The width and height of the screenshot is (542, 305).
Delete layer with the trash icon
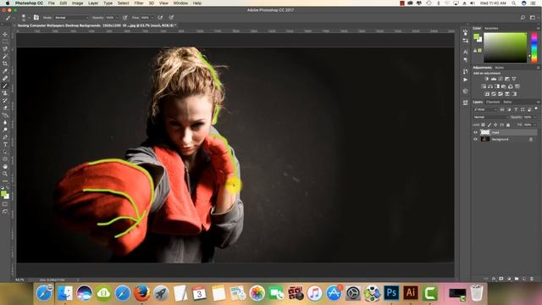tap(532, 279)
